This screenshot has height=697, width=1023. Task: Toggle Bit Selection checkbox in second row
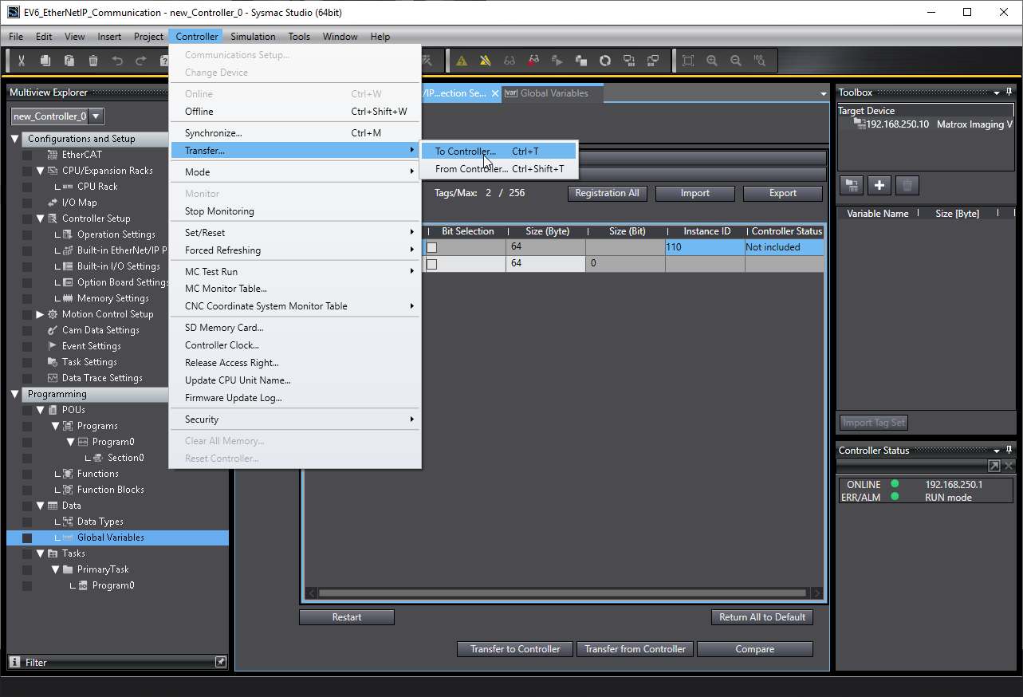point(432,264)
